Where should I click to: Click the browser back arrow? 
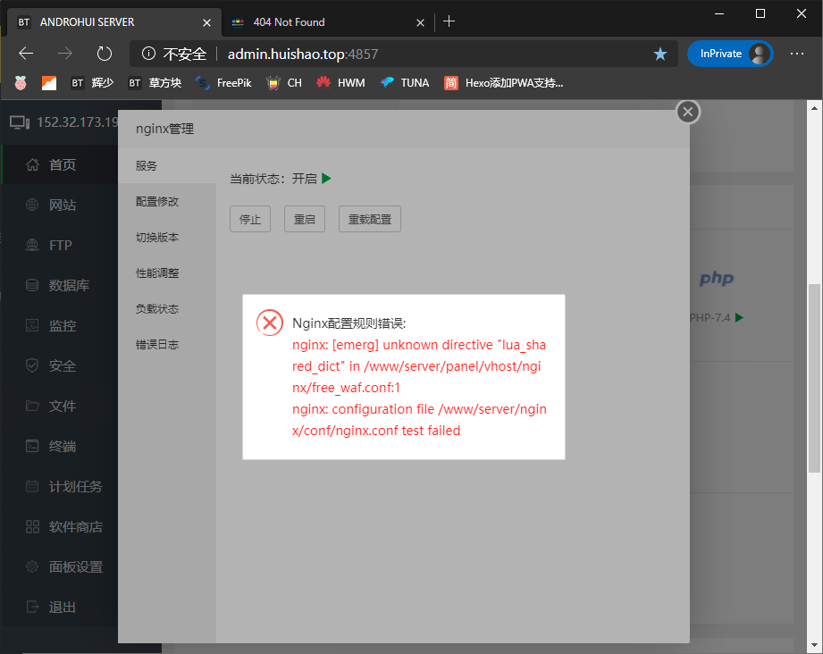click(26, 54)
